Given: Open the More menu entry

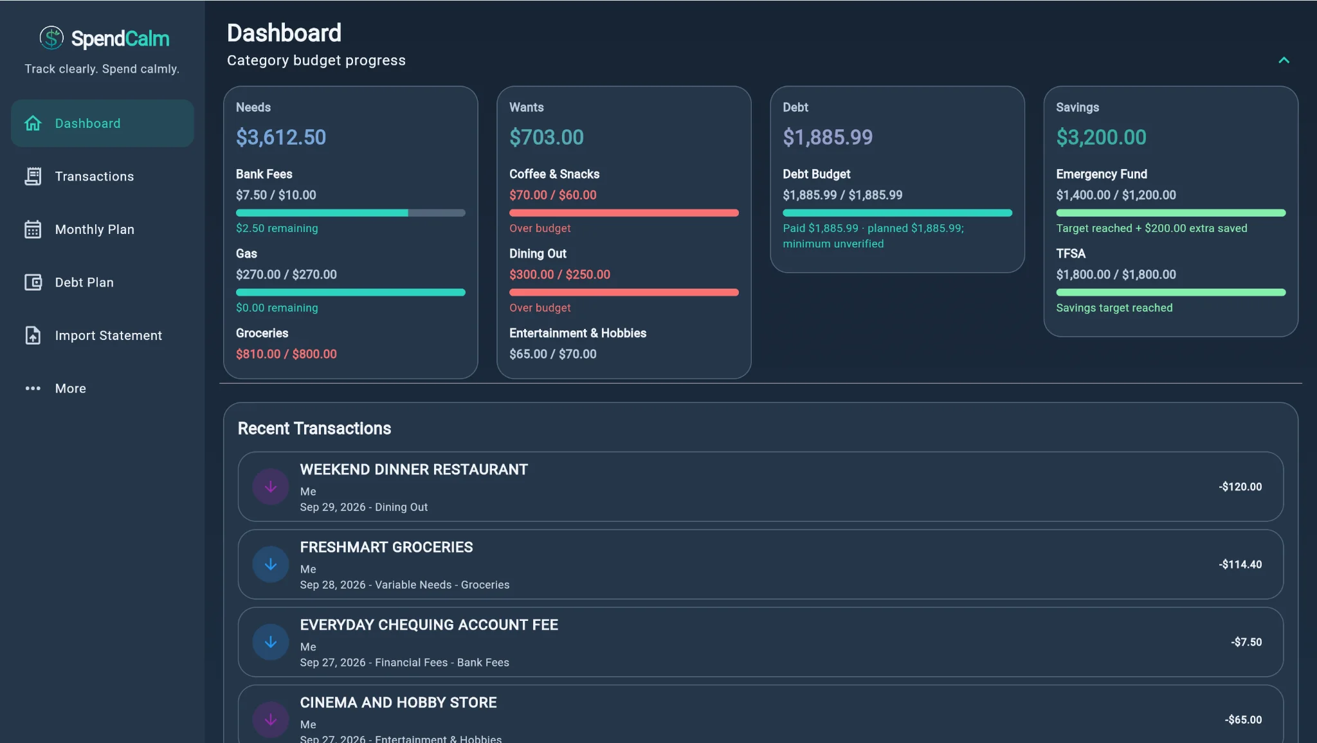Looking at the screenshot, I should pos(102,388).
